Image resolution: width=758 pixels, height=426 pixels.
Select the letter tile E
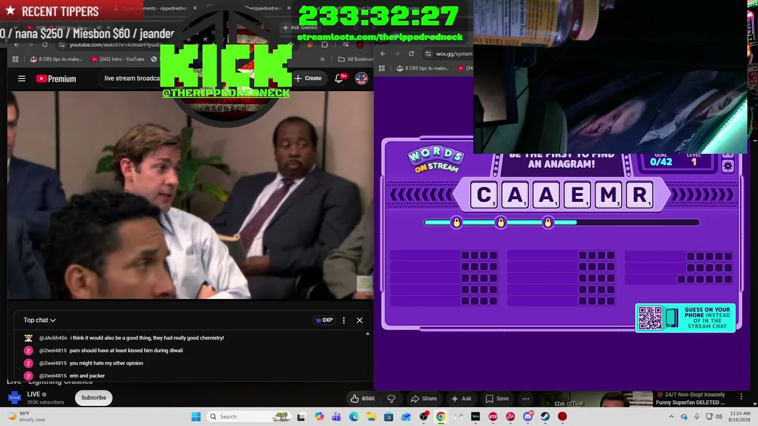pyautogui.click(x=577, y=195)
